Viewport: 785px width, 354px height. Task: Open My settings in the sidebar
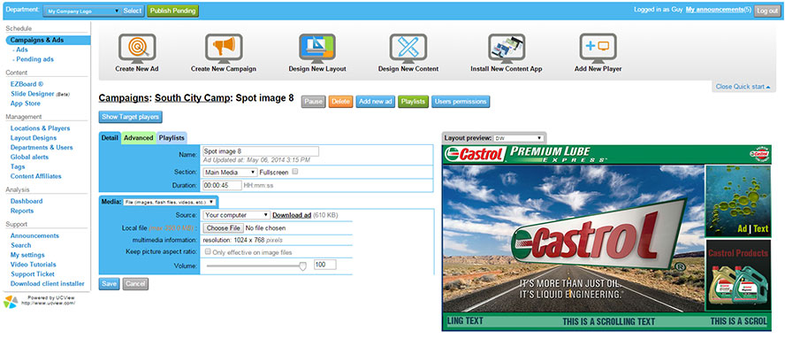27,255
